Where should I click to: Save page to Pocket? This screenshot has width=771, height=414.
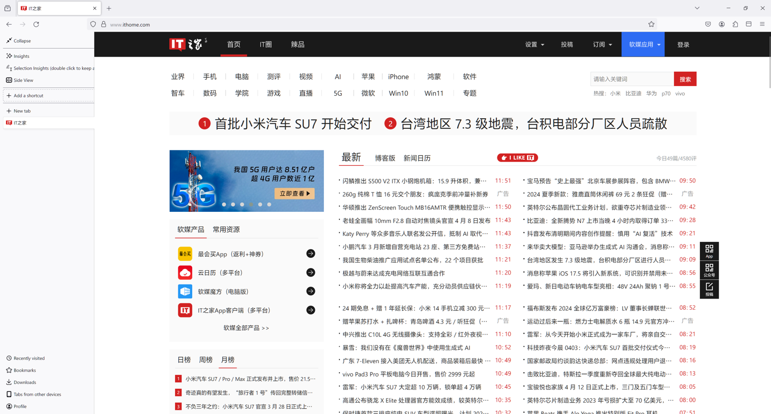coord(708,24)
